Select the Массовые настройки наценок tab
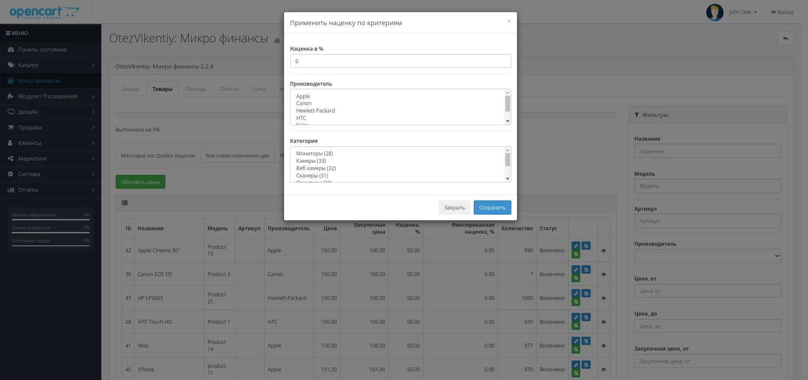Screen dimensions: 808x380 [158, 155]
